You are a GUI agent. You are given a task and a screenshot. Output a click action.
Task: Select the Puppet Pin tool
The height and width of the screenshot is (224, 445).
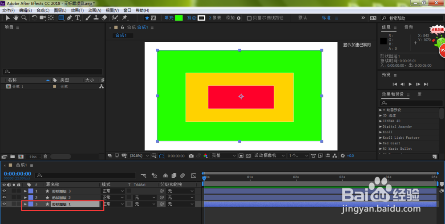(125, 18)
